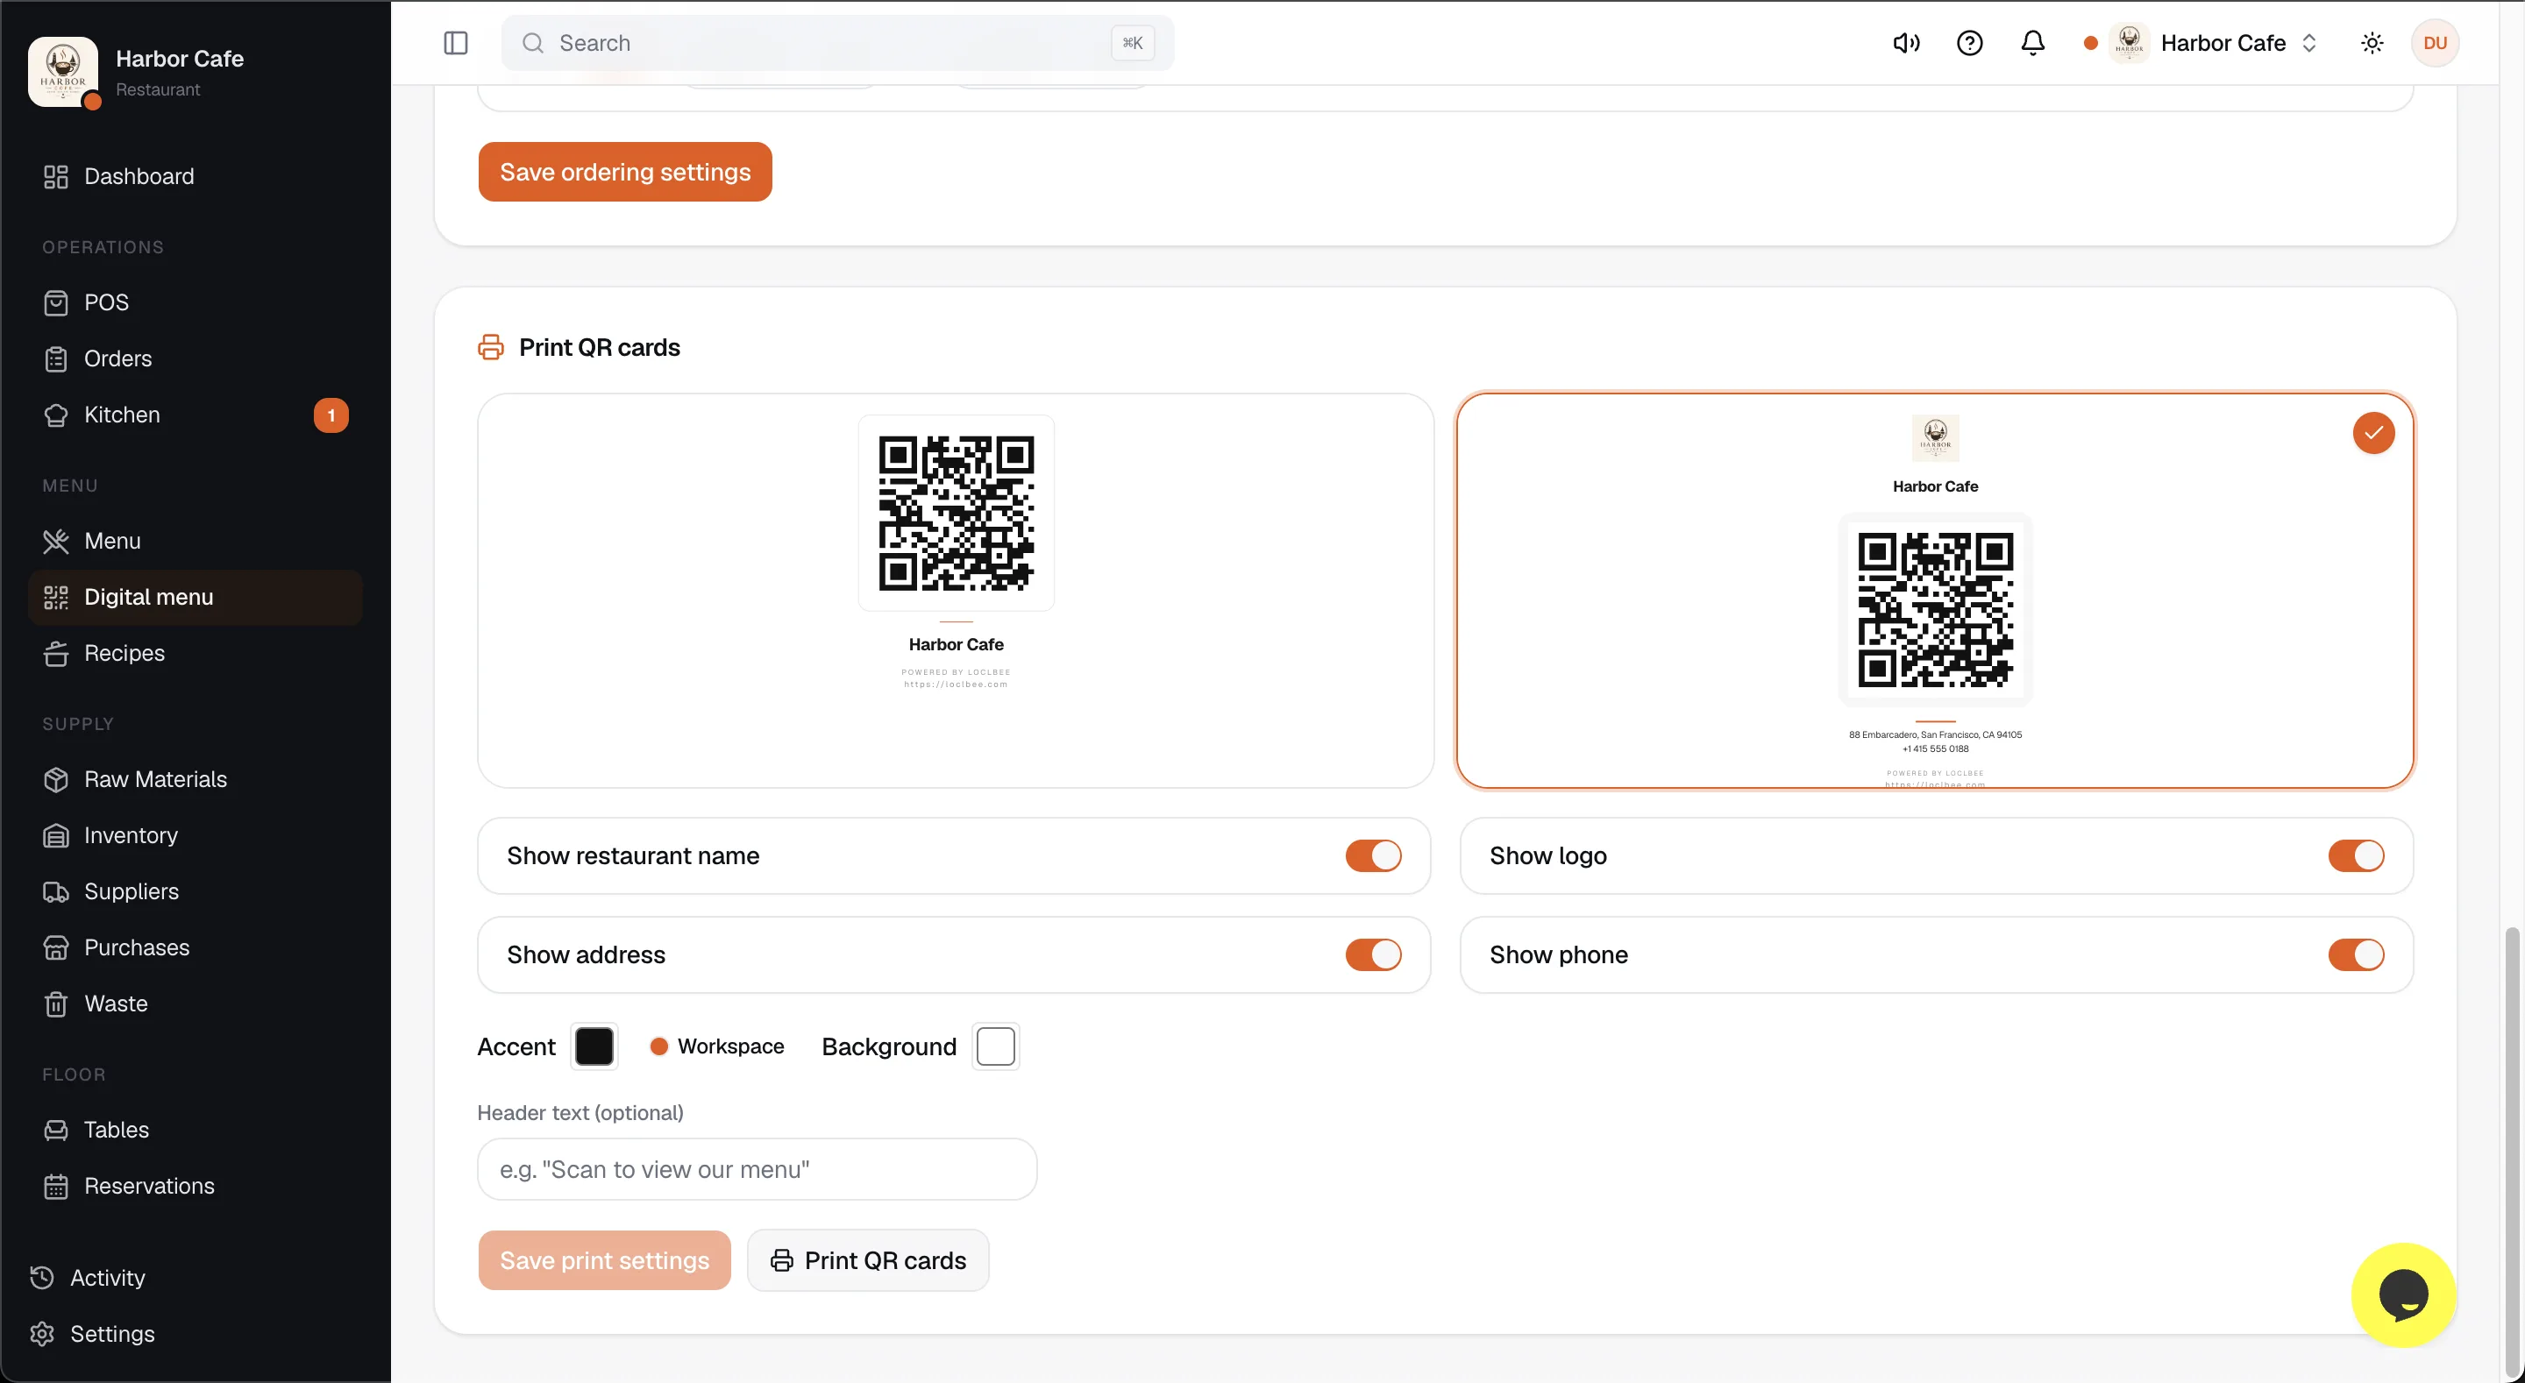
Task: Open the chat support bubble
Action: [2403, 1294]
